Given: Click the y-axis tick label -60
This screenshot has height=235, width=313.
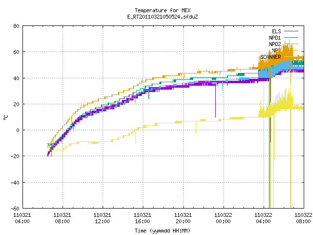Looking at the screenshot, I should tap(15, 209).
